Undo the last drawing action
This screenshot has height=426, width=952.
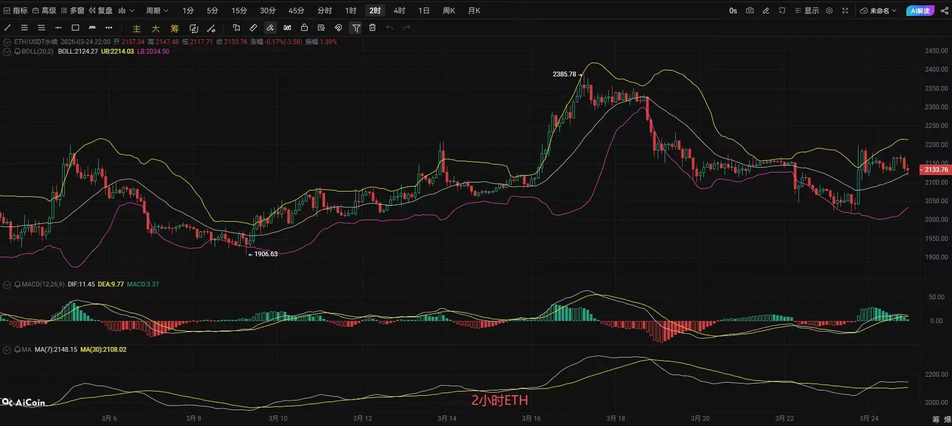coord(390,28)
